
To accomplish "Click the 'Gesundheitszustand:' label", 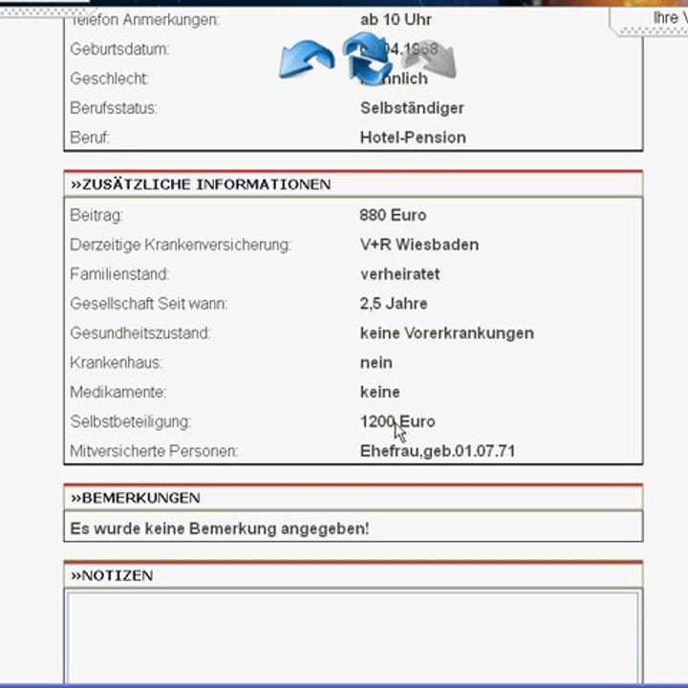I will click(140, 333).
